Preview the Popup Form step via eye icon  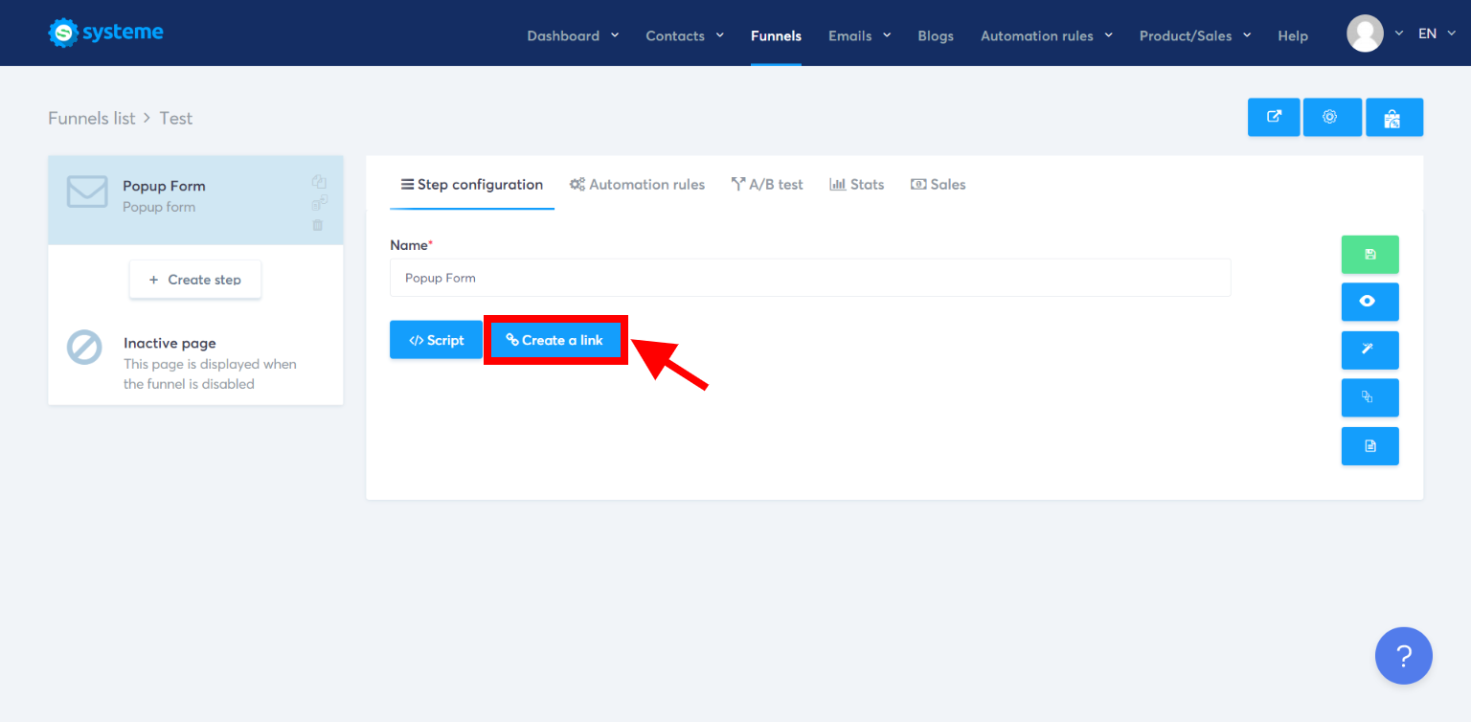pyautogui.click(x=1369, y=302)
